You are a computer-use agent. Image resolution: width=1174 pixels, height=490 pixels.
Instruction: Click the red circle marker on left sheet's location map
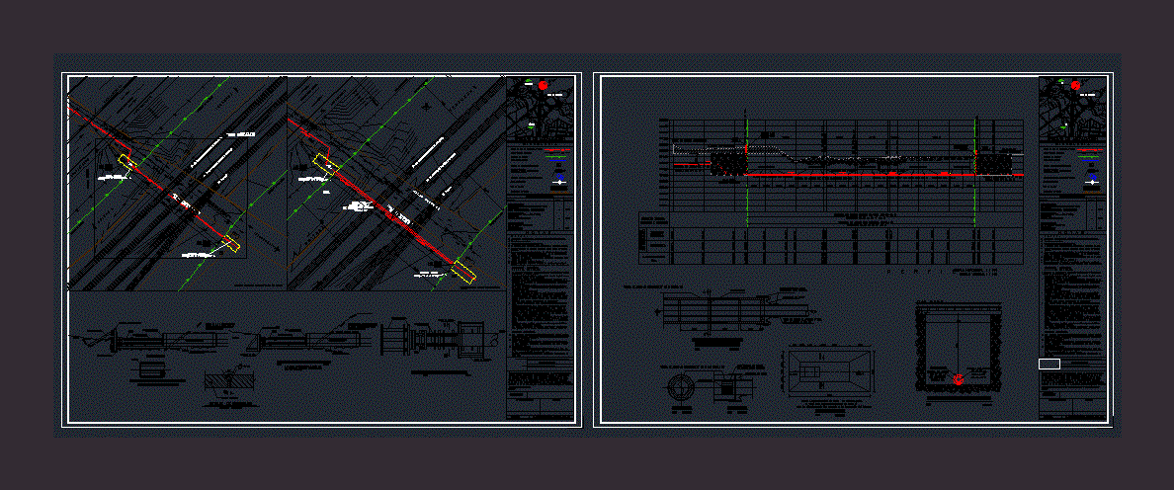tap(543, 85)
